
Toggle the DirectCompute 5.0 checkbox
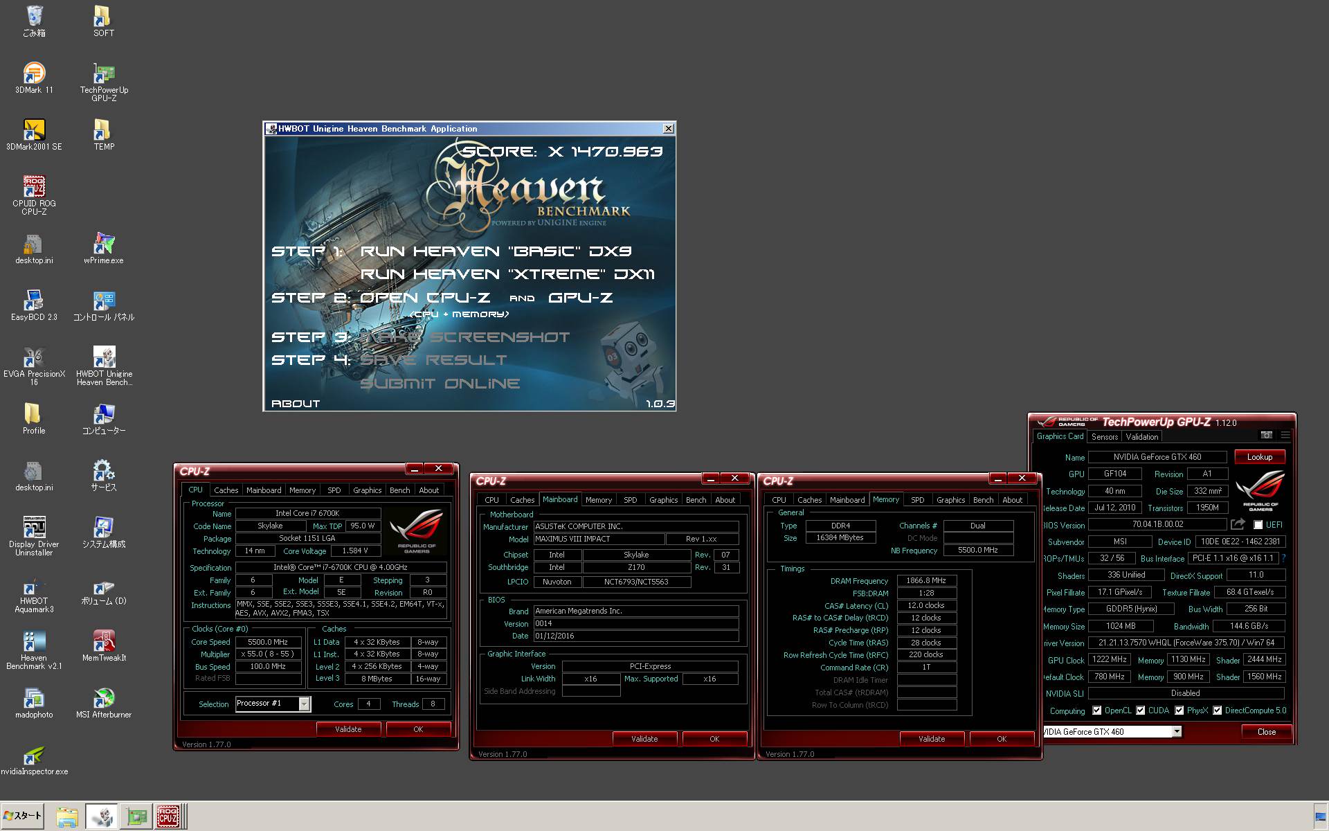(1217, 711)
